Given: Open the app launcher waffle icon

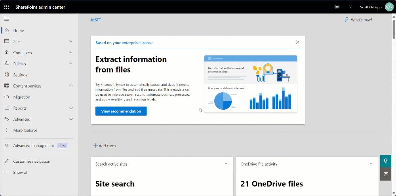Looking at the screenshot, I should pos(7,7).
